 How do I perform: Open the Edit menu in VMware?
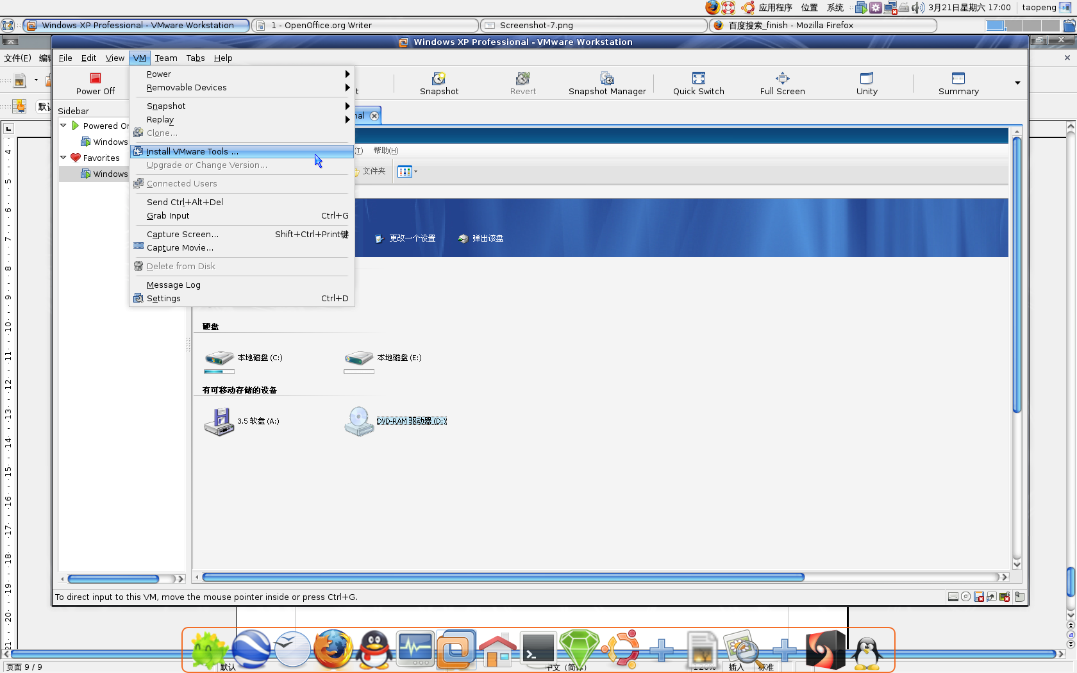[x=88, y=58]
